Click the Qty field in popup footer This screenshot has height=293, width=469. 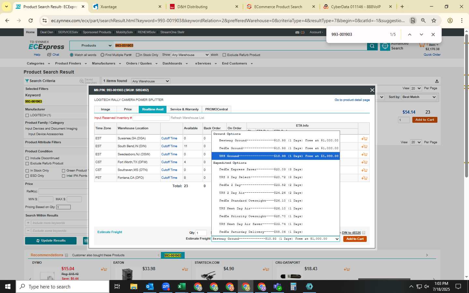(x=201, y=233)
